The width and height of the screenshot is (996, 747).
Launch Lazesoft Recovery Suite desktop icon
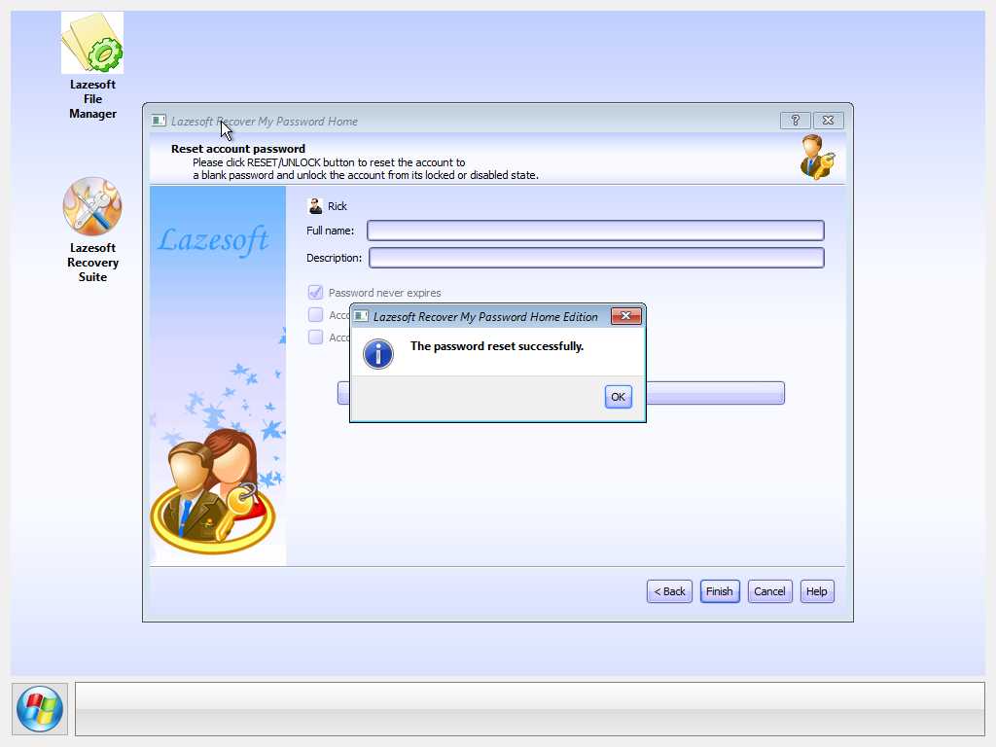pos(92,230)
